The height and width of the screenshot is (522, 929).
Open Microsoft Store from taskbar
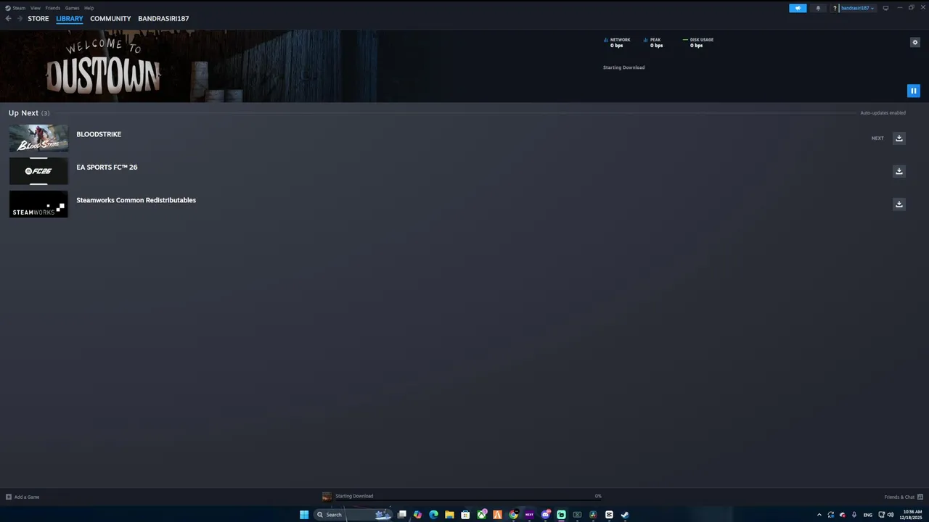point(465,515)
